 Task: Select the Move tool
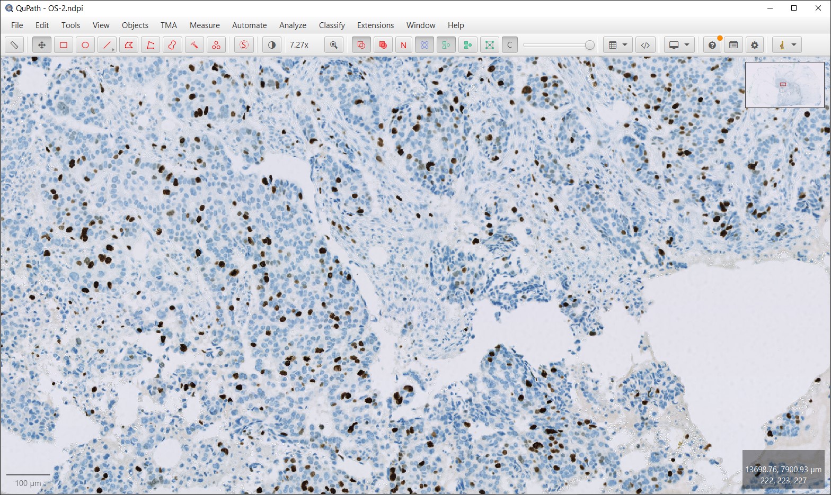tap(42, 45)
